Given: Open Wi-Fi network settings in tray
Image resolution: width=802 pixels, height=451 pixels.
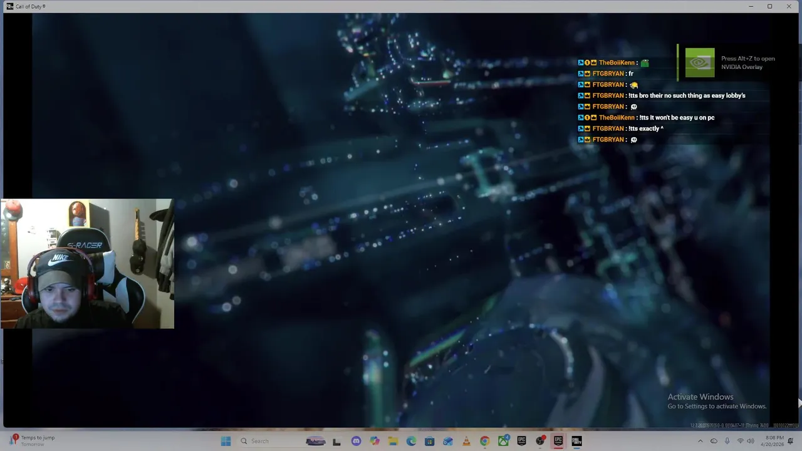Looking at the screenshot, I should click(740, 441).
